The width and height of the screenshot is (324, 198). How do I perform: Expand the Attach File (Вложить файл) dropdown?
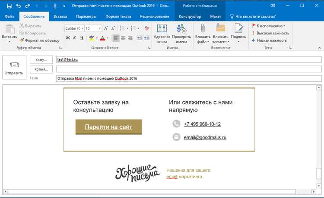pyautogui.click(x=203, y=42)
